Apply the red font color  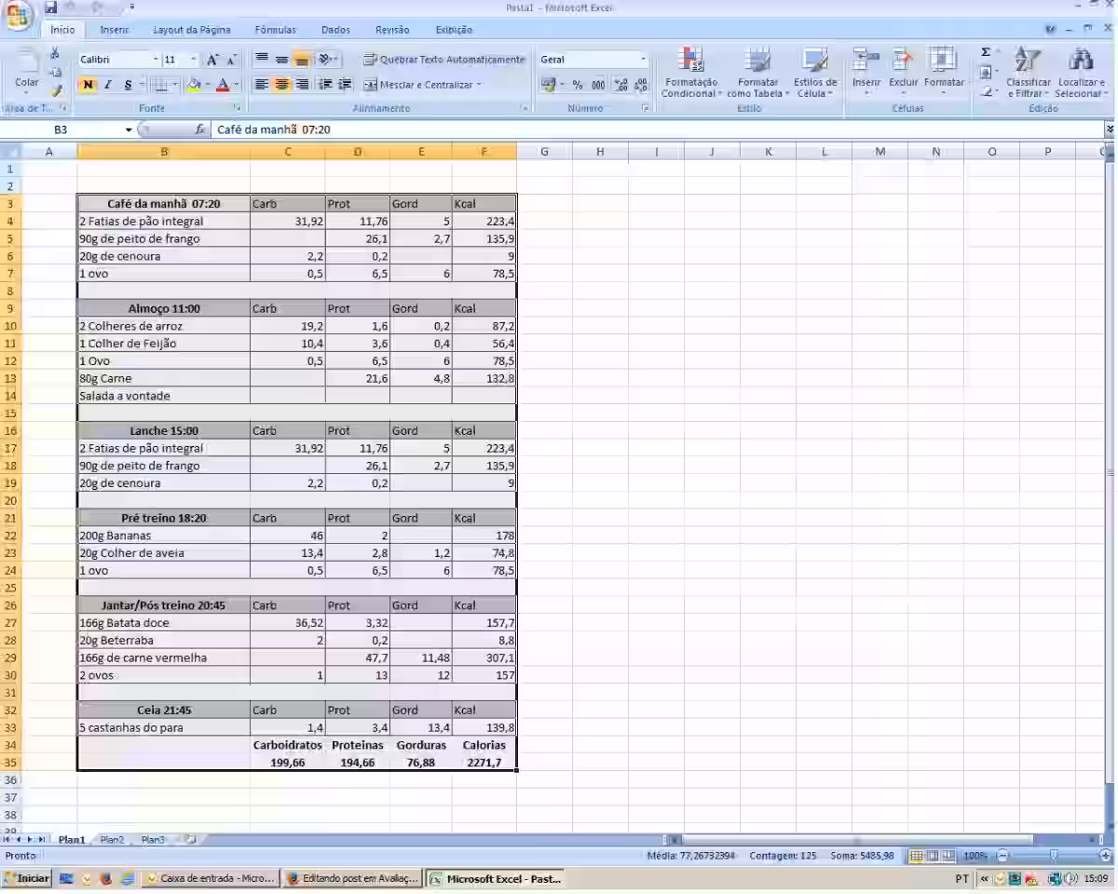[x=223, y=85]
